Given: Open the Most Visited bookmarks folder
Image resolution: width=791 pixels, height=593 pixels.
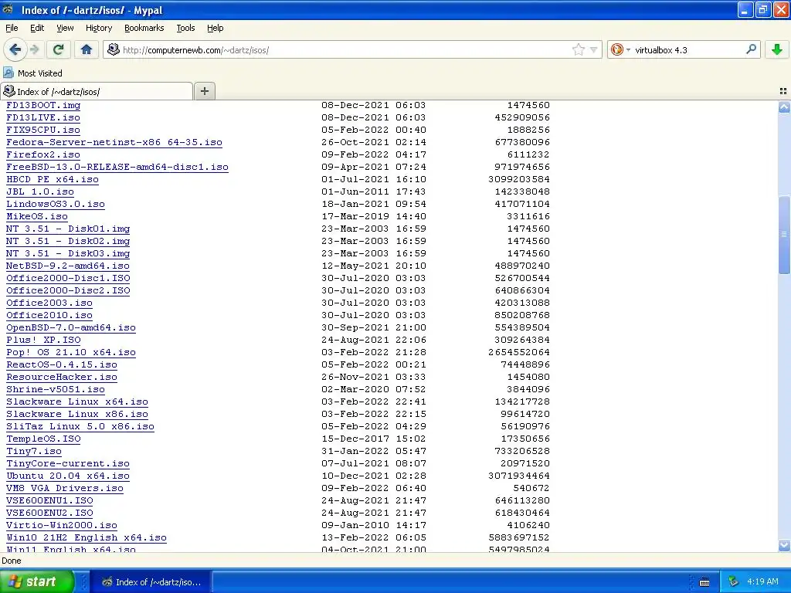Looking at the screenshot, I should 32,73.
